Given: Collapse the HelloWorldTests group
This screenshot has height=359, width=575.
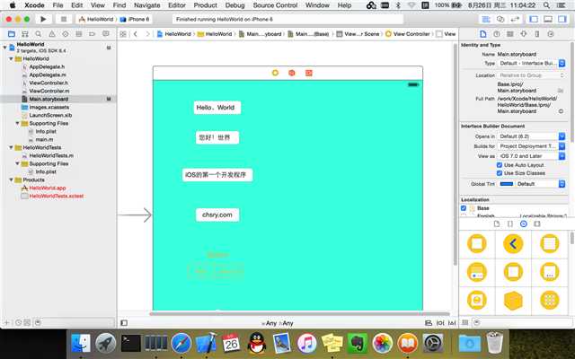Looking at the screenshot, I should 12,147.
